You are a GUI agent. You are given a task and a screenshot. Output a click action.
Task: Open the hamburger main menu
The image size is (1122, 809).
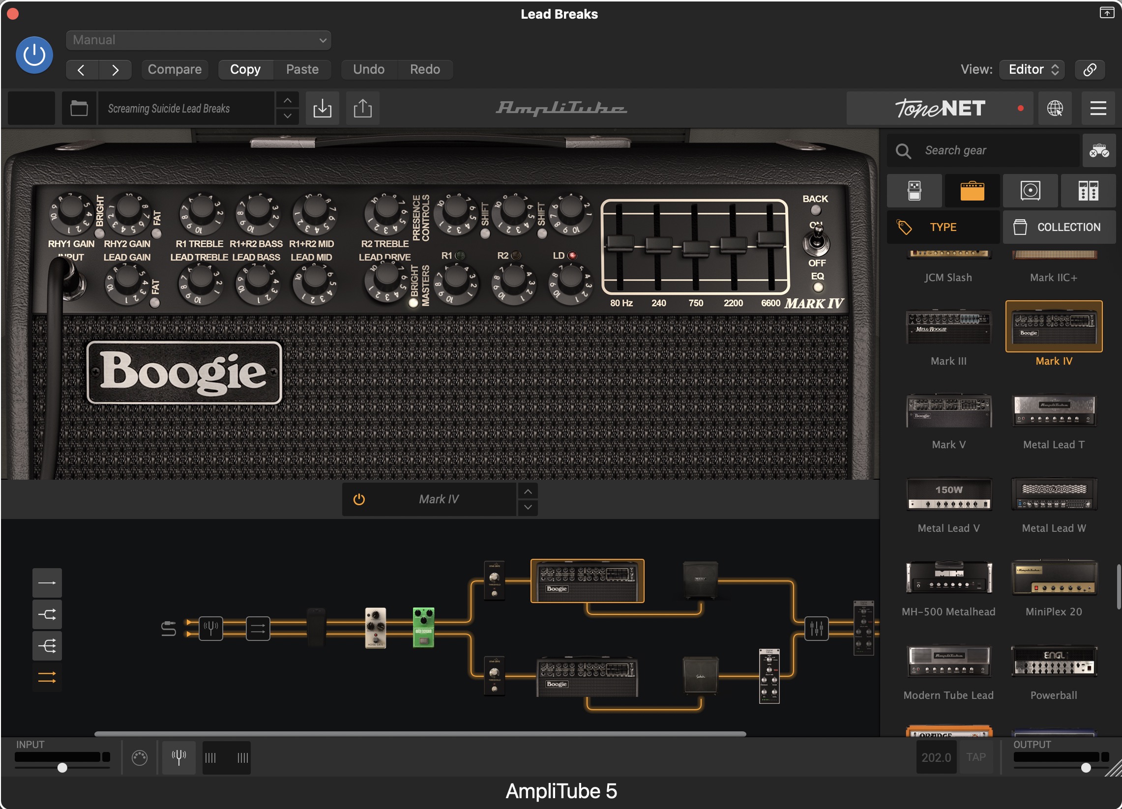click(x=1098, y=108)
